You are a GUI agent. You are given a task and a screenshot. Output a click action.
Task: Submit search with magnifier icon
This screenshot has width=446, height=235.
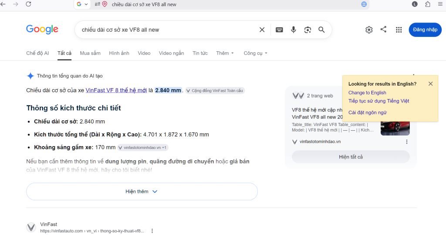(321, 30)
